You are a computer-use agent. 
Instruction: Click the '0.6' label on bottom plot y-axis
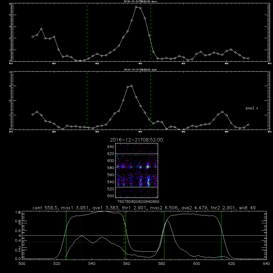(18, 231)
